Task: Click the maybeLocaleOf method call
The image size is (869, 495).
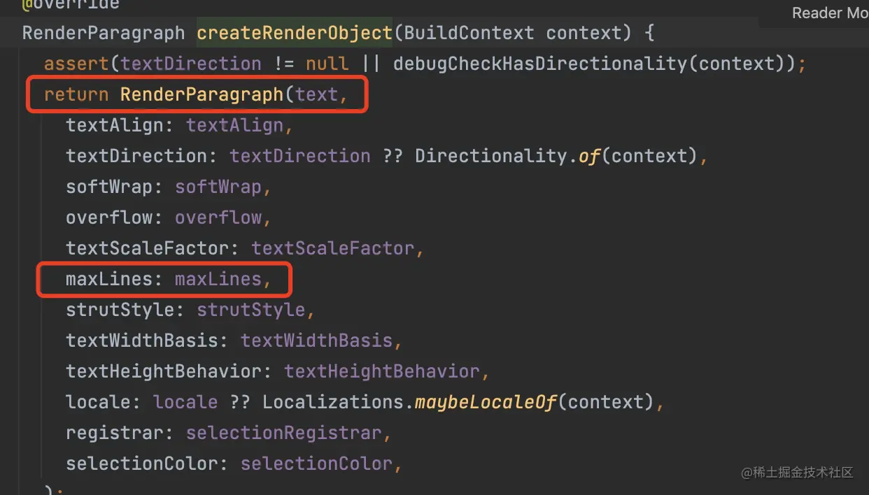Action: click(486, 402)
